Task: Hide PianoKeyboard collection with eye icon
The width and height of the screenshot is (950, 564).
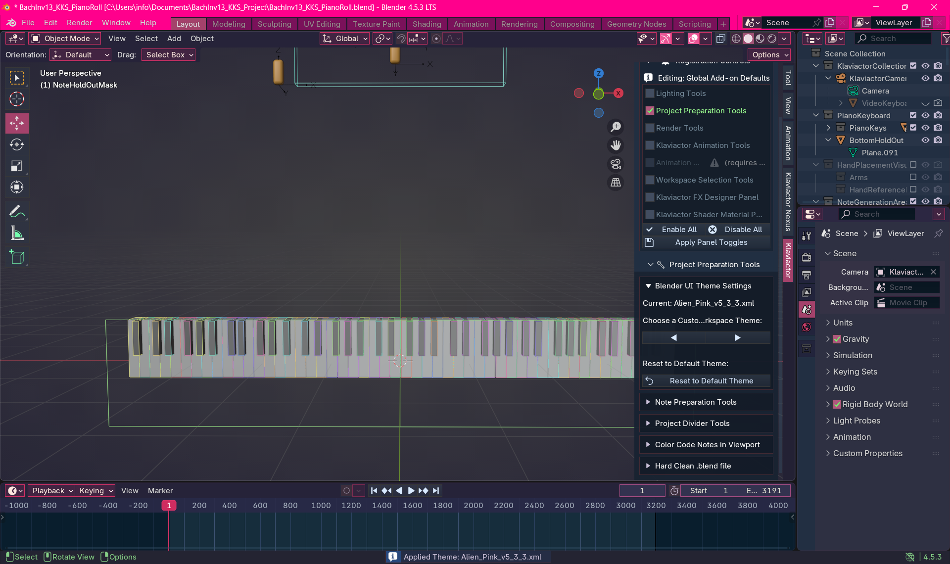Action: (x=925, y=115)
